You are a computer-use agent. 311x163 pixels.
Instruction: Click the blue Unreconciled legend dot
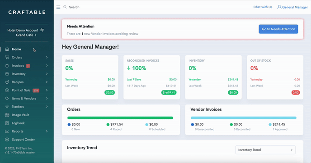pos(193,124)
